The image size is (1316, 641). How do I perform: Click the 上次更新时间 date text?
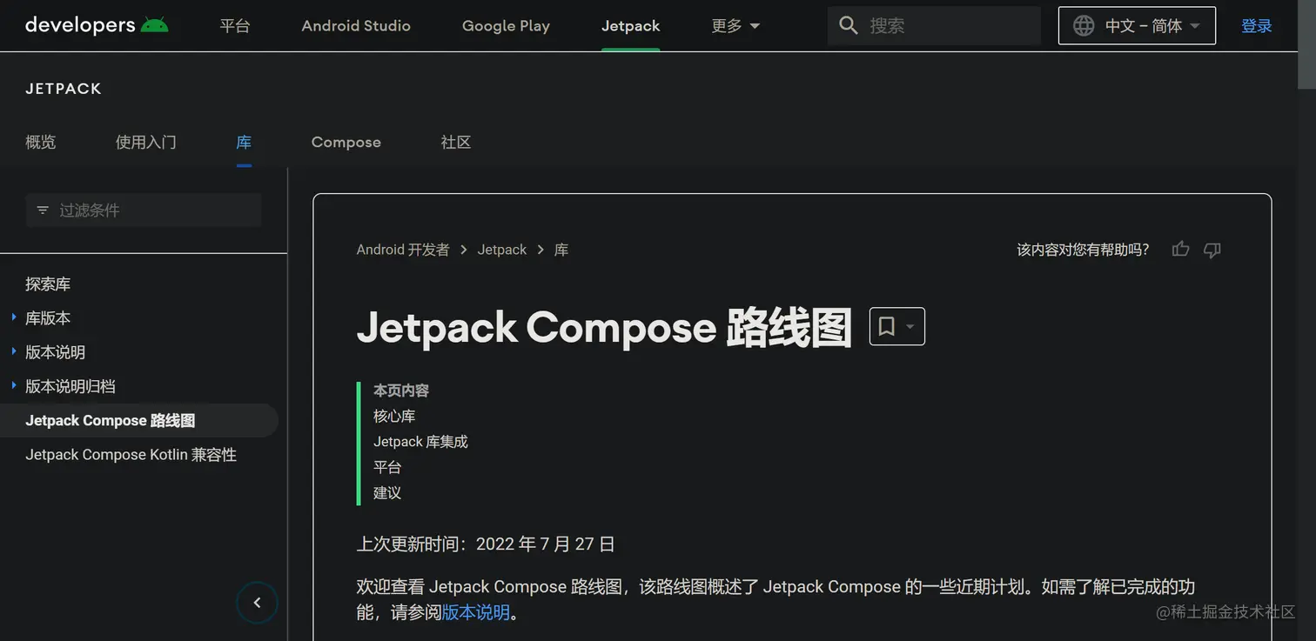pos(486,544)
